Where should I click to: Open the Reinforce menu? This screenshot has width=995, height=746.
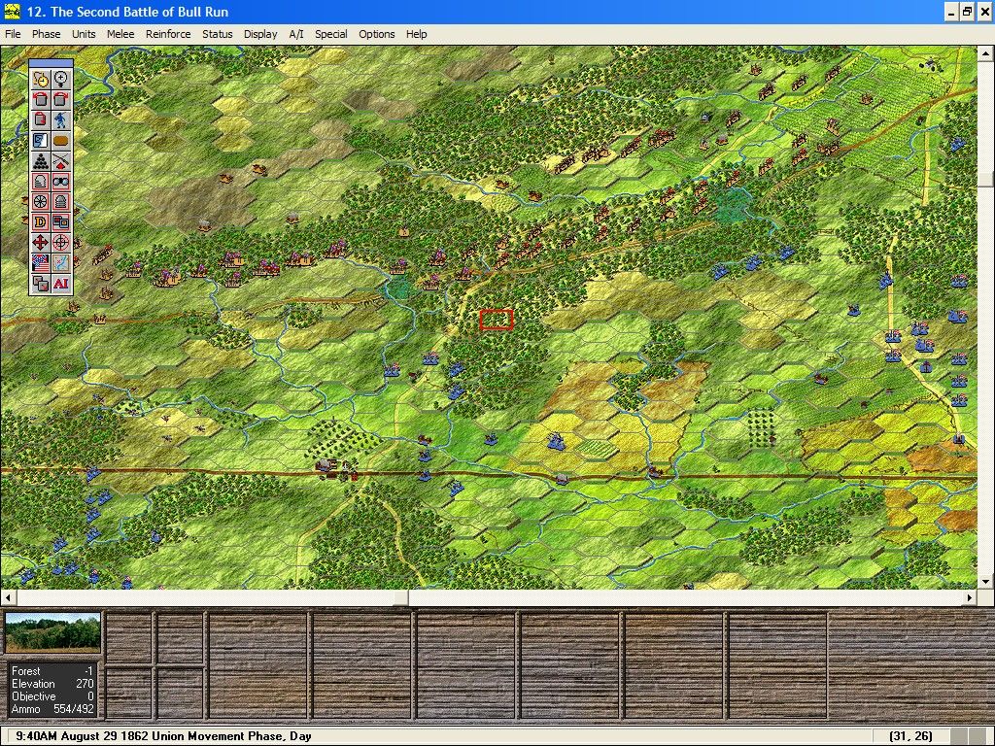(x=168, y=34)
